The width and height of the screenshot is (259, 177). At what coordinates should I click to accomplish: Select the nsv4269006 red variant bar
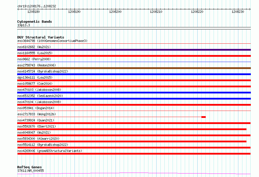point(134,154)
